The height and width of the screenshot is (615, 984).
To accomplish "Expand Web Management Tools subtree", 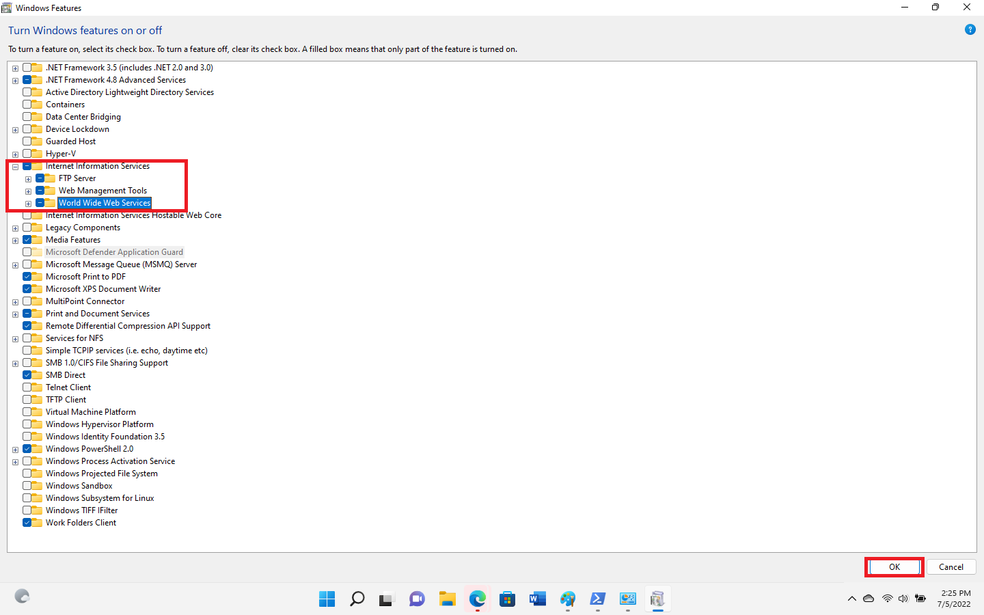I will tap(28, 191).
